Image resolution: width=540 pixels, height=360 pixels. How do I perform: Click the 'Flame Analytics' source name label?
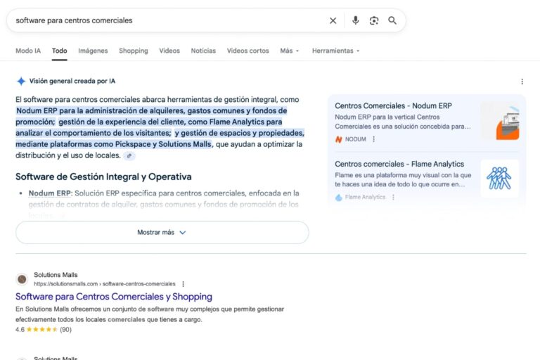(x=365, y=197)
